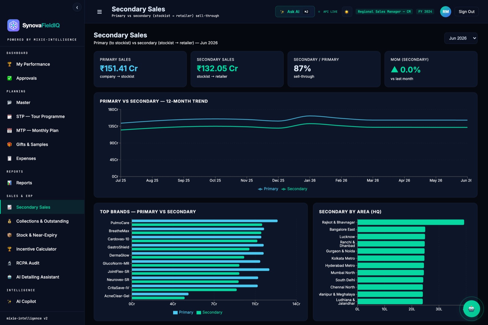Click AcneClear-Gel primary bar

(160, 294)
